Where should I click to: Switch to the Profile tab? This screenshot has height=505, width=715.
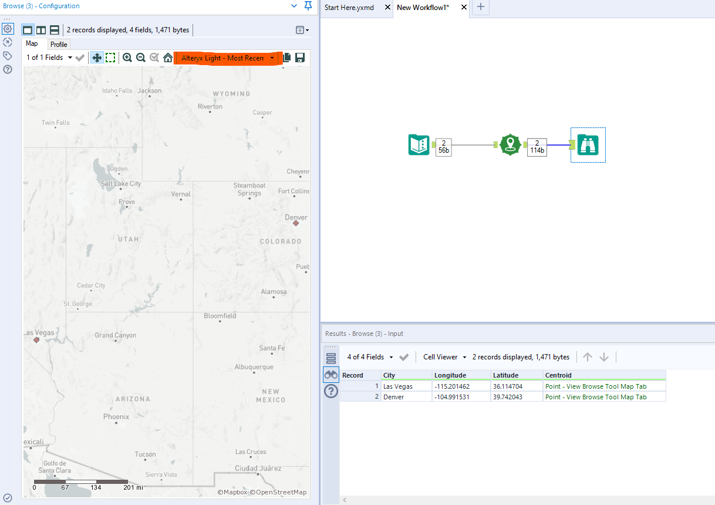pos(59,44)
